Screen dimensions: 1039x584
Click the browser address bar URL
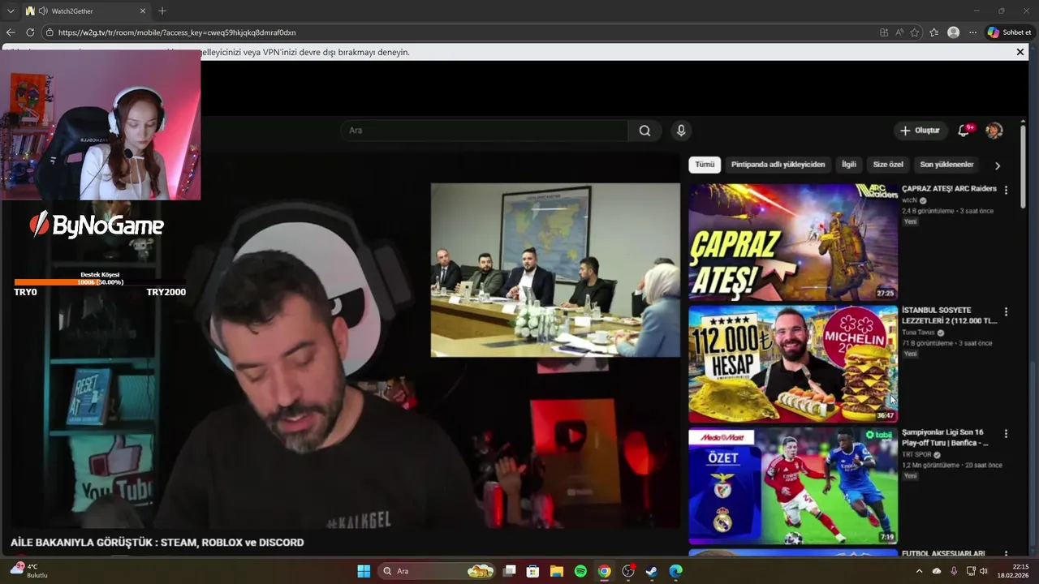pyautogui.click(x=177, y=32)
